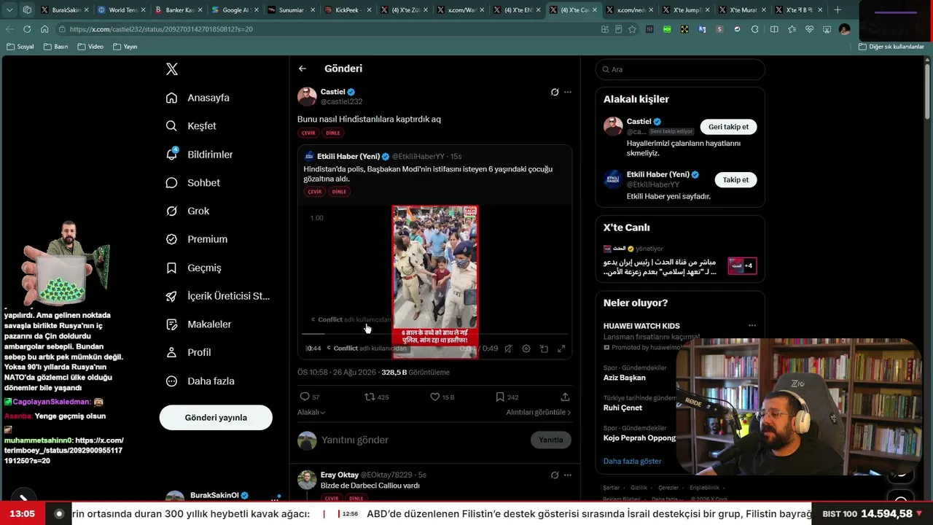Image resolution: width=933 pixels, height=525 pixels.
Task: Open more options on Castiel's post
Action: [x=568, y=92]
